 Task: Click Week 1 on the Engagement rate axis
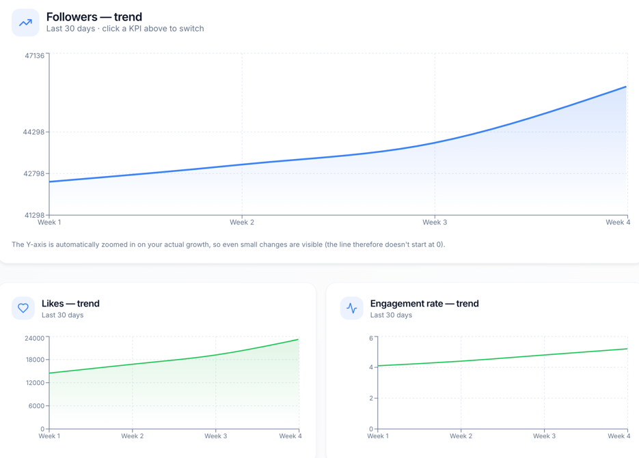(378, 436)
